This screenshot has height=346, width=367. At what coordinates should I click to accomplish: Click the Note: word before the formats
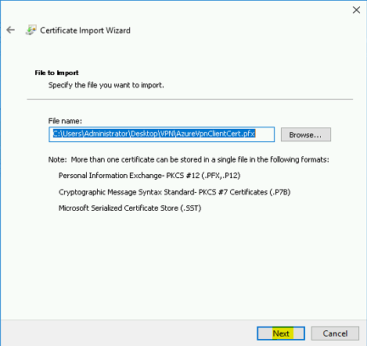click(x=58, y=159)
